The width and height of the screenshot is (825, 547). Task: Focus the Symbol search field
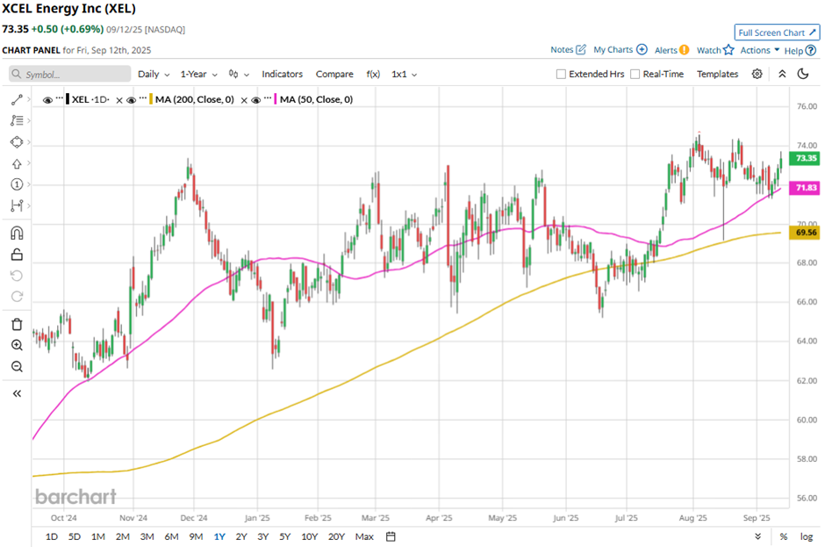(x=70, y=75)
